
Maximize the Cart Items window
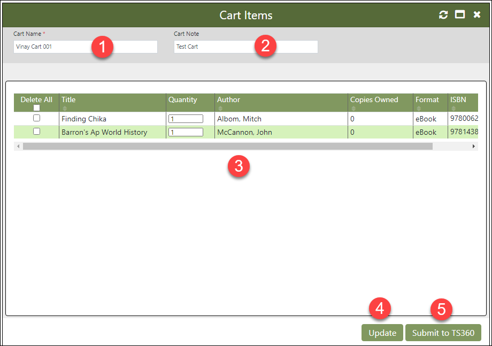pyautogui.click(x=459, y=15)
